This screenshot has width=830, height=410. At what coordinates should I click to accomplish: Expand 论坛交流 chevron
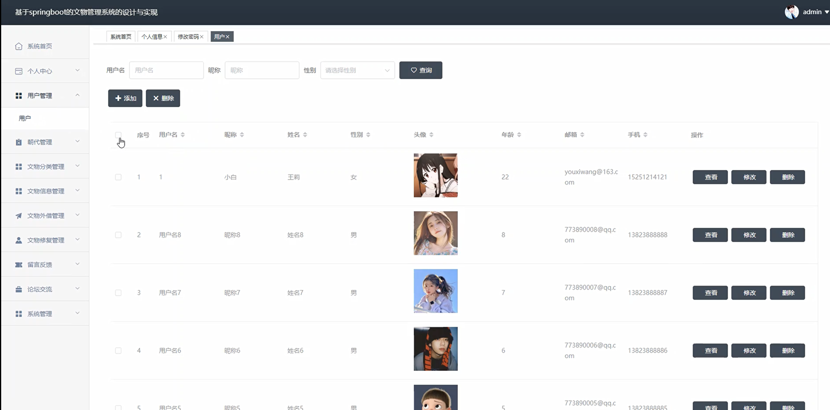pyautogui.click(x=77, y=289)
